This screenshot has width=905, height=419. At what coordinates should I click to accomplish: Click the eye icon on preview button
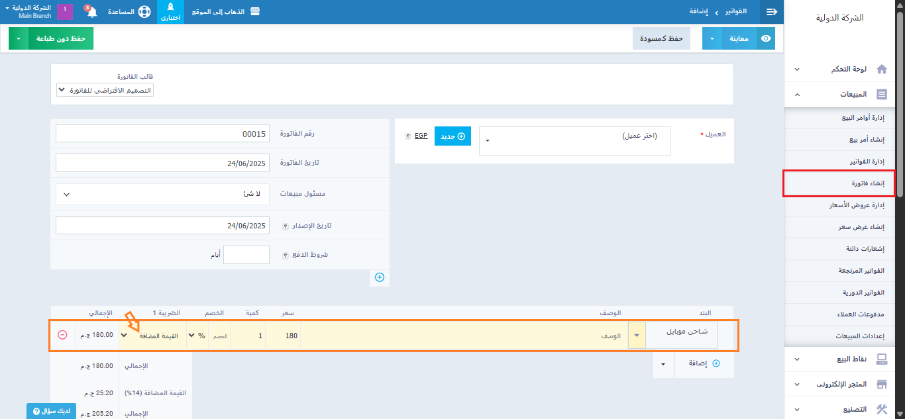pos(766,38)
